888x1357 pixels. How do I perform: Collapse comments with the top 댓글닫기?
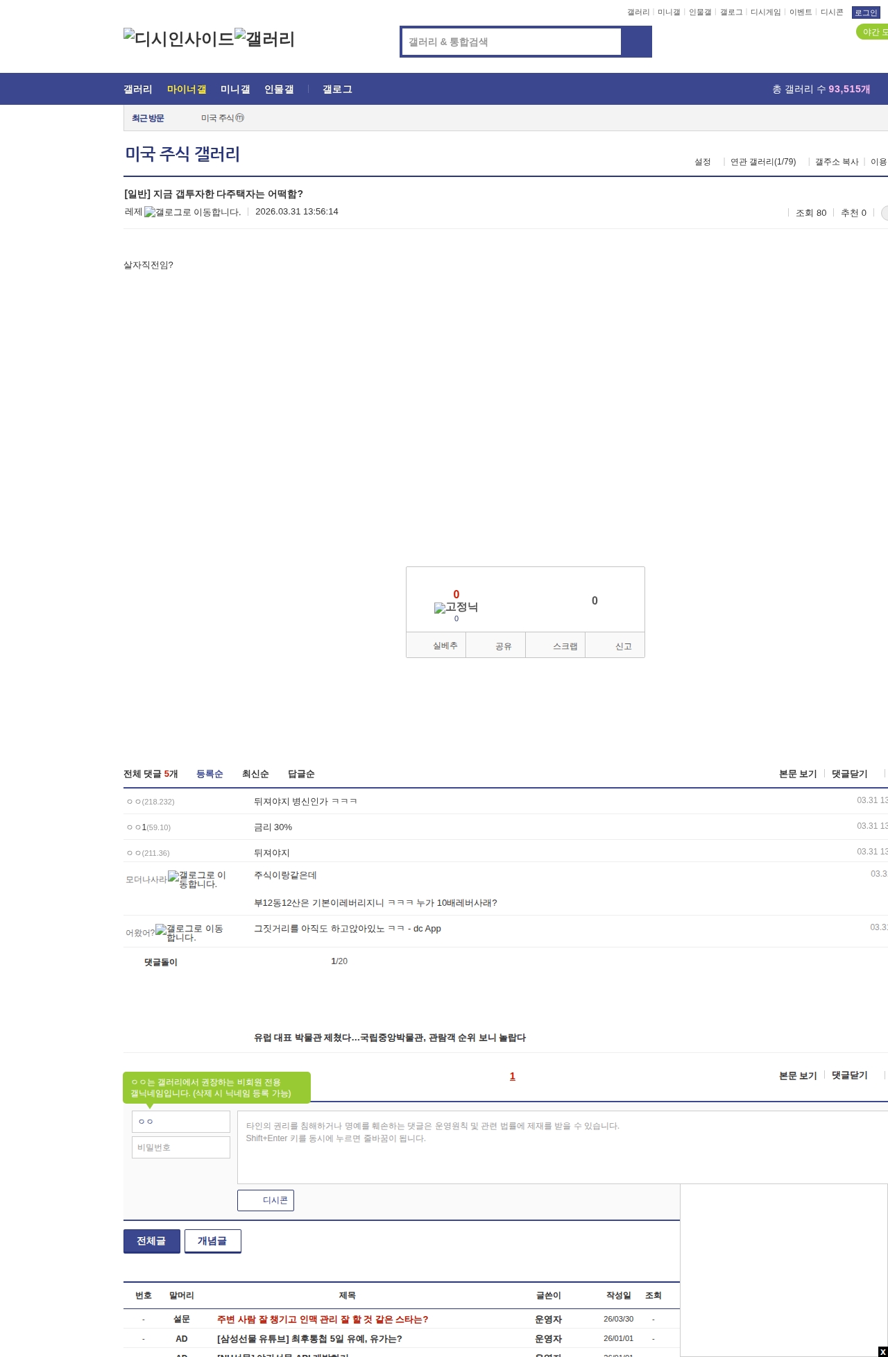(x=849, y=774)
